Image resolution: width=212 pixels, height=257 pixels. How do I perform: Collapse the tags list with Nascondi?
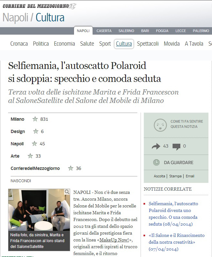[21, 181]
